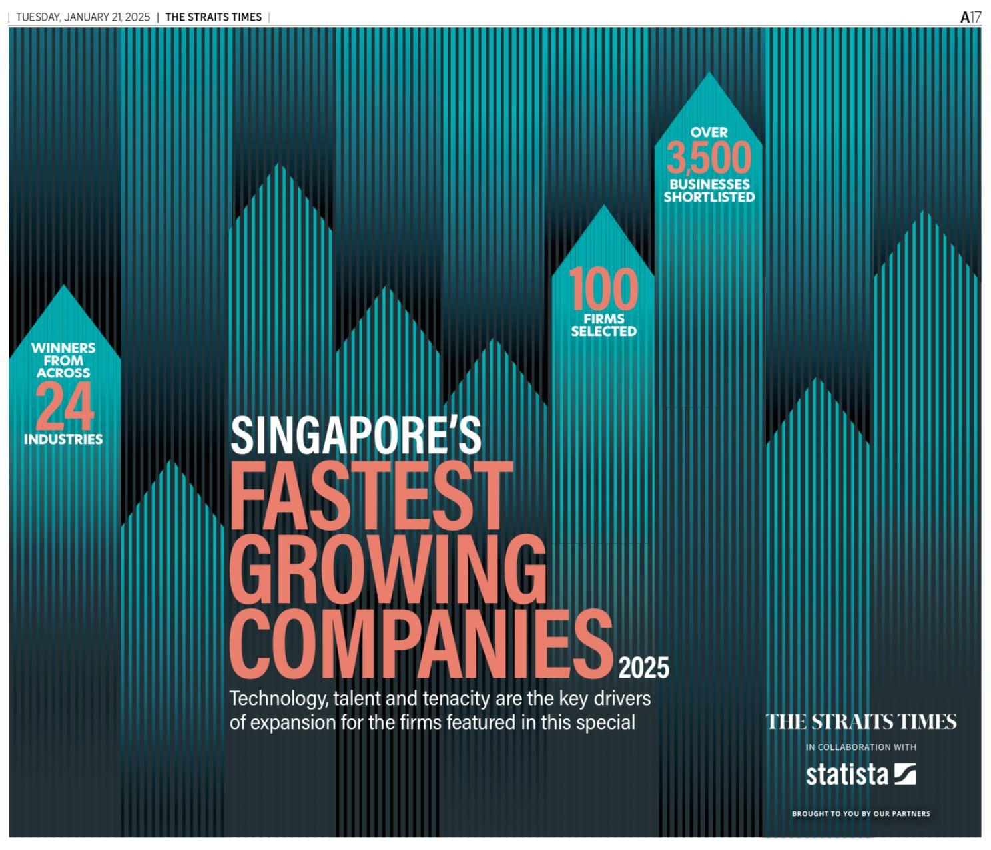Image resolution: width=991 pixels, height=850 pixels.
Task: Click the date 'Tuesday, January 21, 2025'
Action: 83,17
